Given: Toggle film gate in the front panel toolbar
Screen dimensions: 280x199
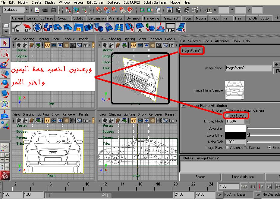Looking at the screenshot, I should (54, 121).
